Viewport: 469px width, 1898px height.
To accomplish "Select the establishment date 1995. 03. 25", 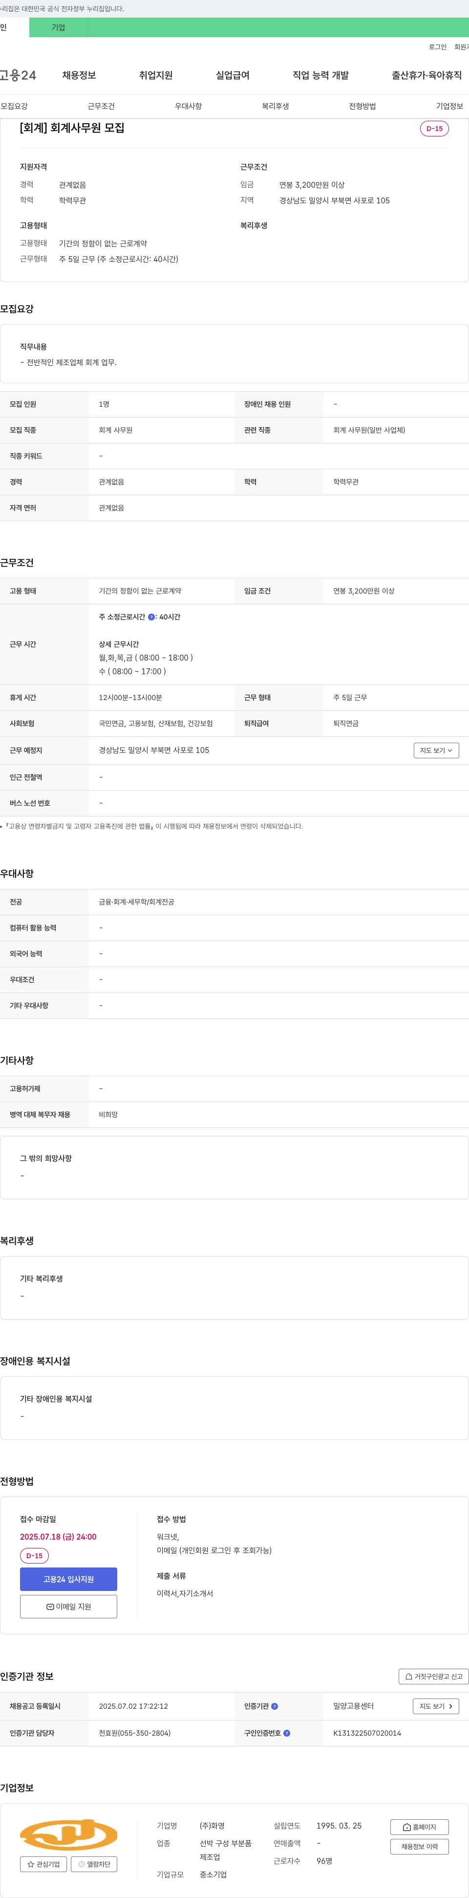I will tap(339, 1826).
